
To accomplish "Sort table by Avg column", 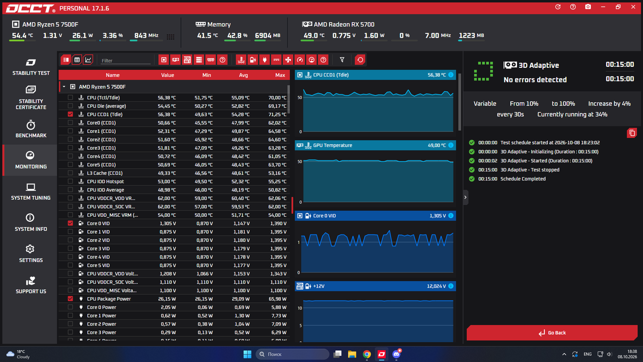I will (x=244, y=75).
